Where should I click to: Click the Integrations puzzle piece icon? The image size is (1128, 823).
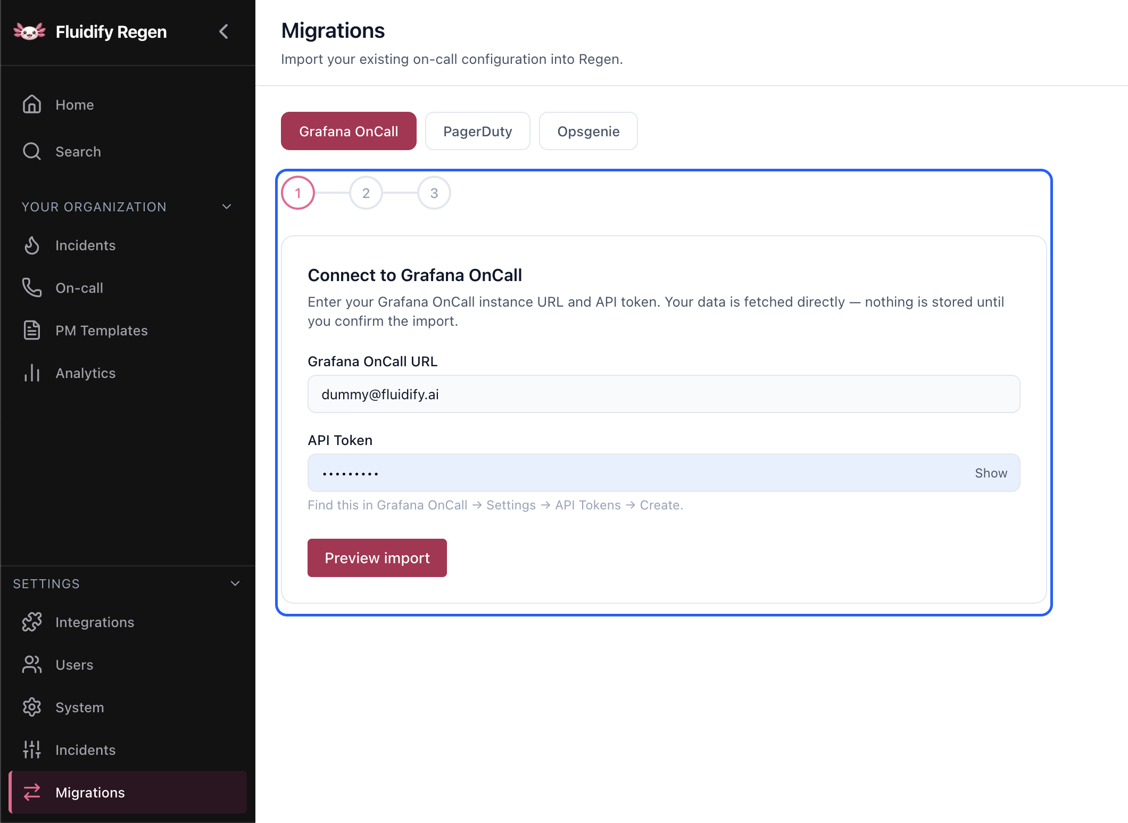pyautogui.click(x=32, y=622)
